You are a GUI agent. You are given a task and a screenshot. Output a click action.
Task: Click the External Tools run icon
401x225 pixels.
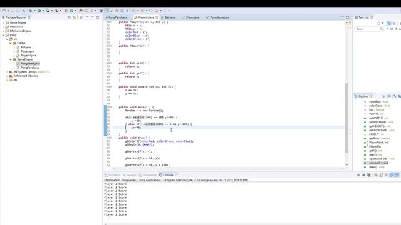56,11
